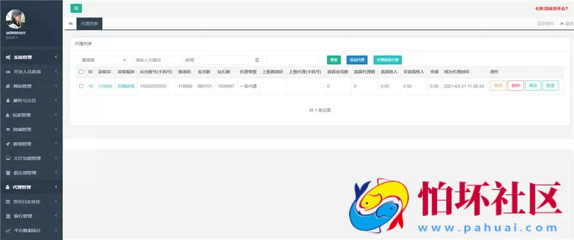The image size is (574, 240).
Task: Click the end time input after 至
Action: click(292, 60)
